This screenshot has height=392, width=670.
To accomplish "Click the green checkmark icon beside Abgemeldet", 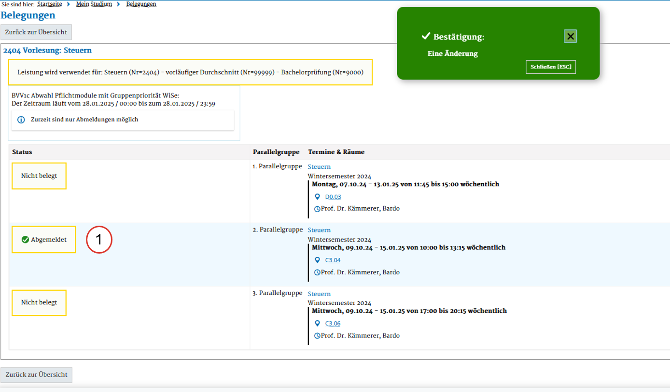I will point(25,240).
